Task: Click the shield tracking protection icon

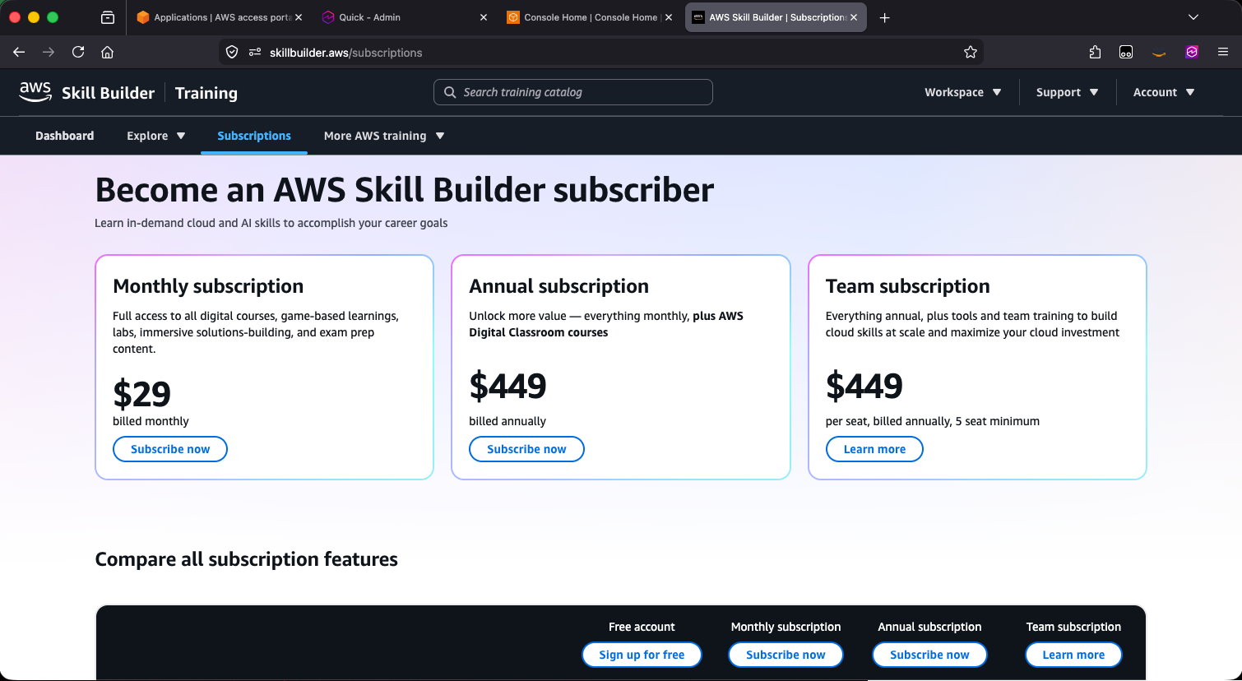Action: (232, 52)
